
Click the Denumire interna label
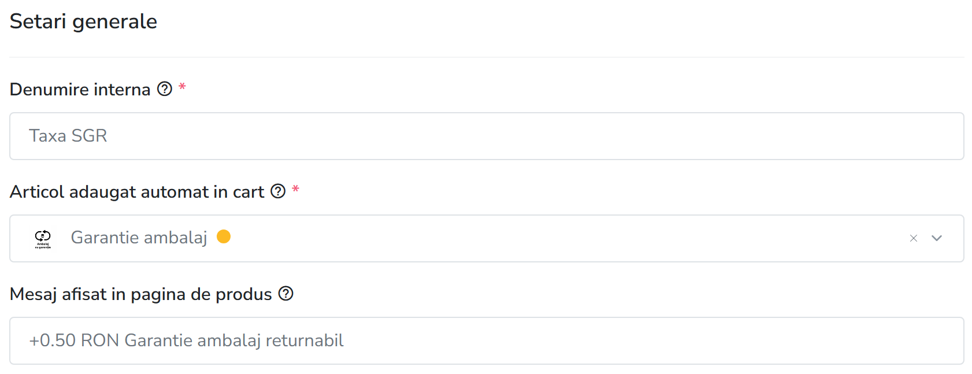coord(80,90)
